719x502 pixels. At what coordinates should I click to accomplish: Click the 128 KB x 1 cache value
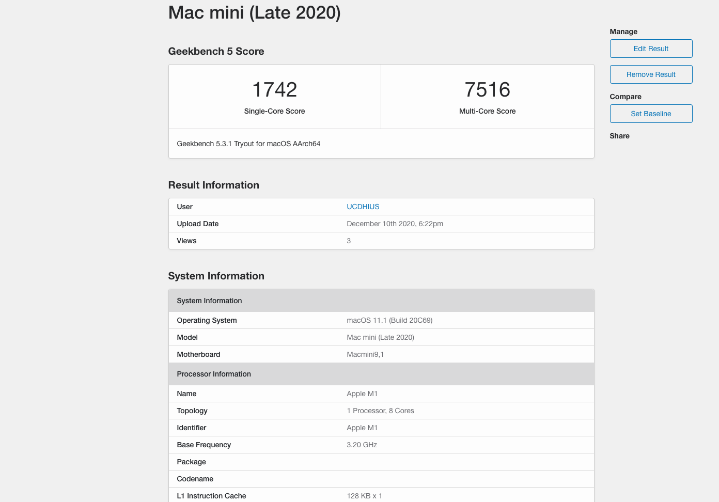(x=364, y=496)
